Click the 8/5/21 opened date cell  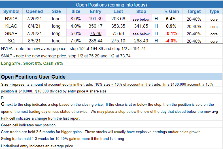point(34,41)
